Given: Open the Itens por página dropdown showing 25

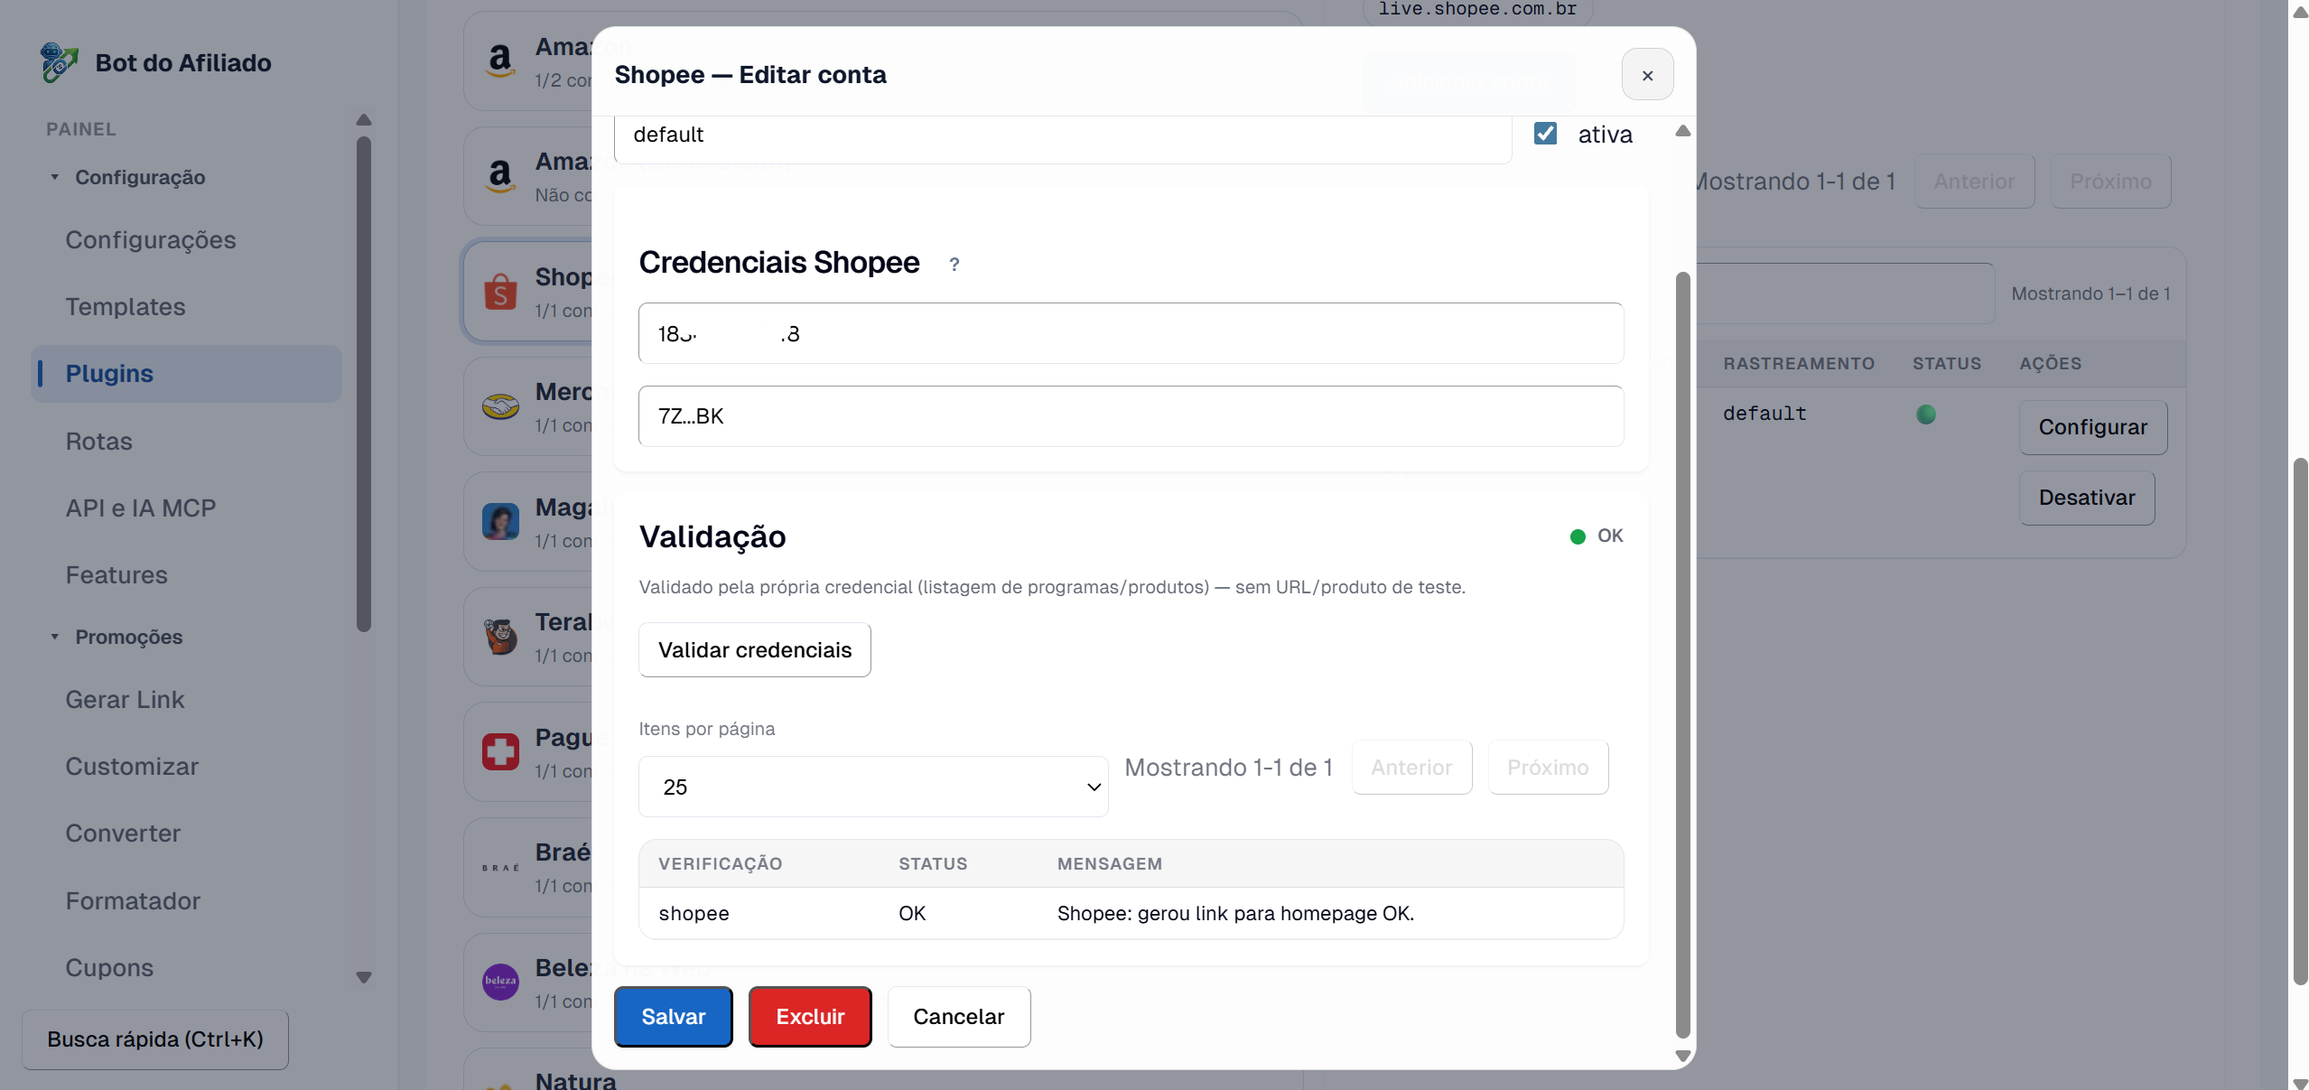Looking at the screenshot, I should (x=872, y=787).
